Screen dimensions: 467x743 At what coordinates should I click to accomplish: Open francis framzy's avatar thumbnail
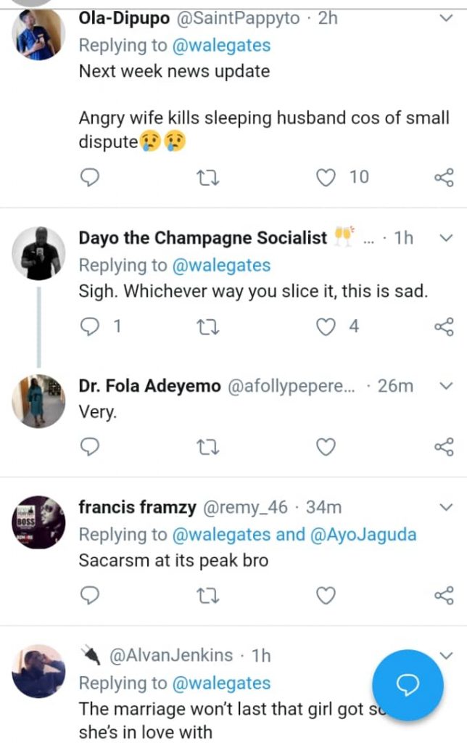38,522
